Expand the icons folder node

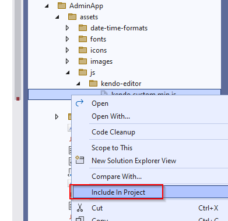click(67, 50)
